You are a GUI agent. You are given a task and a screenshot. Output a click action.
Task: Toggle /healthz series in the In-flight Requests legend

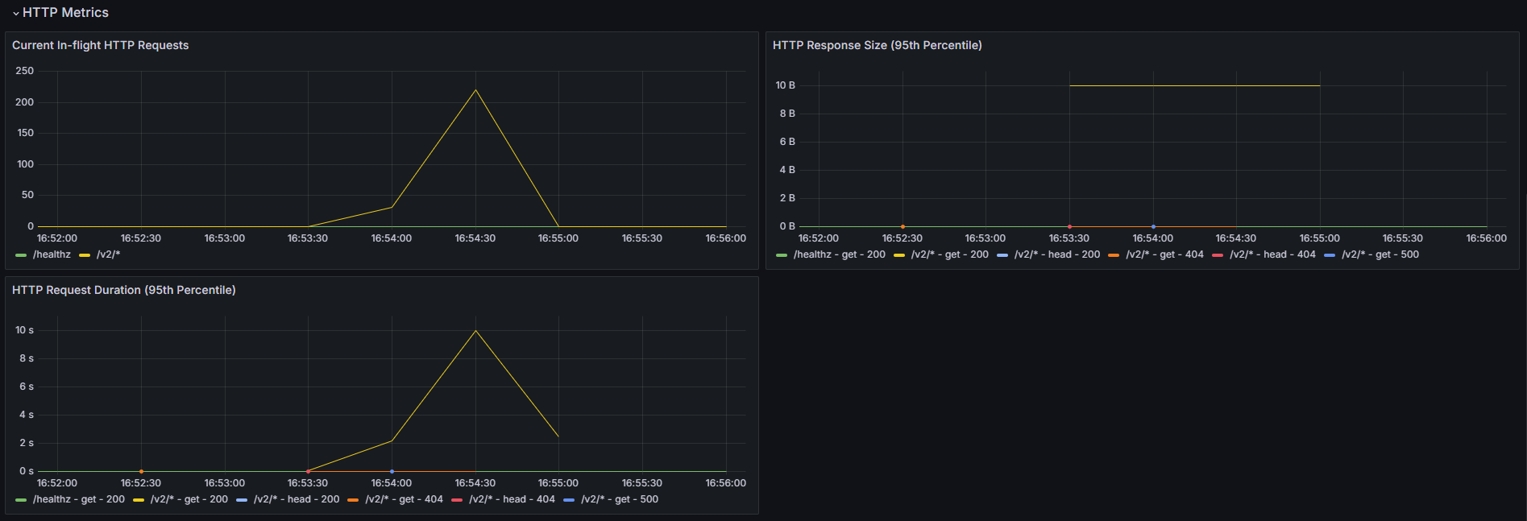(x=52, y=254)
